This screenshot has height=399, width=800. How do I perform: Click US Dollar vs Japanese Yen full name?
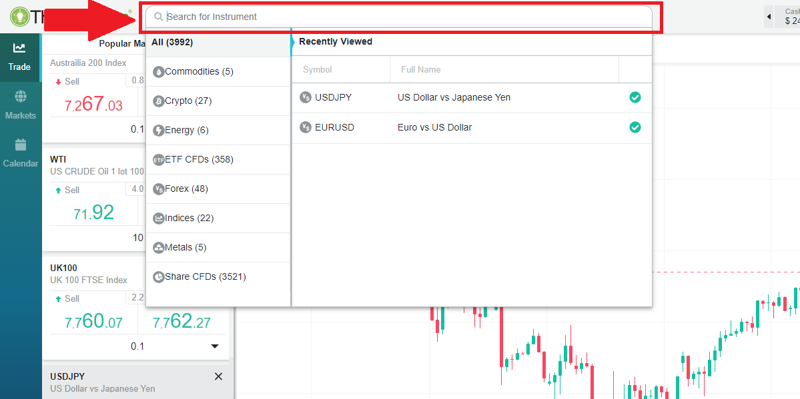454,97
